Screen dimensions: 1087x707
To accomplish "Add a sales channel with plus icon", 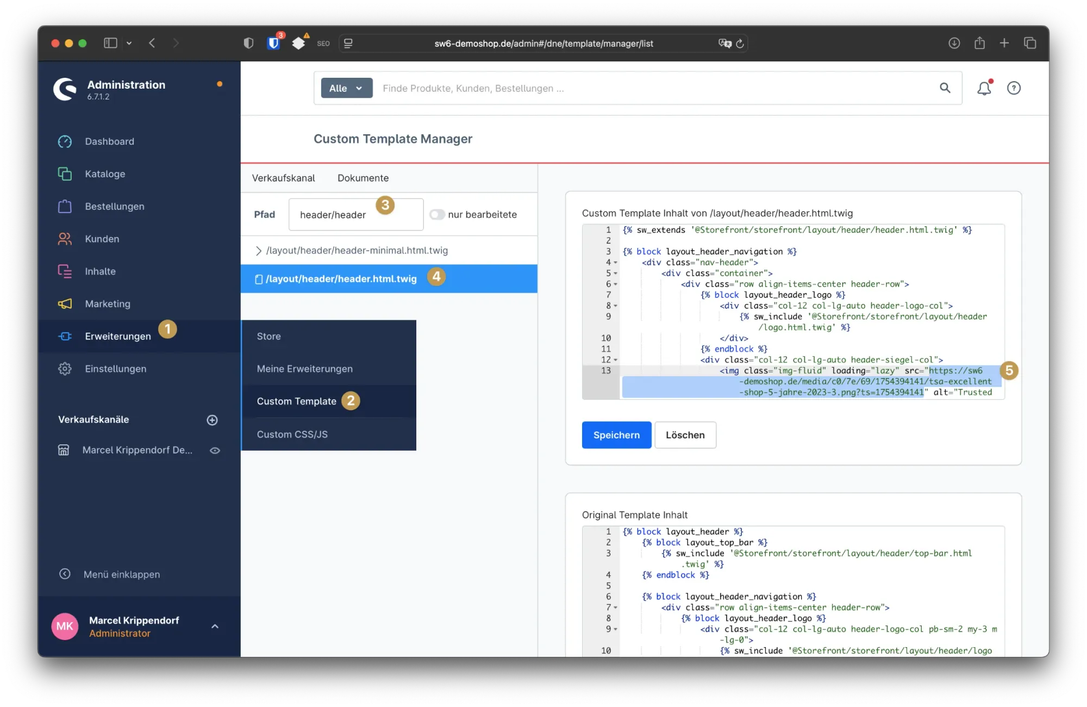I will click(x=213, y=420).
